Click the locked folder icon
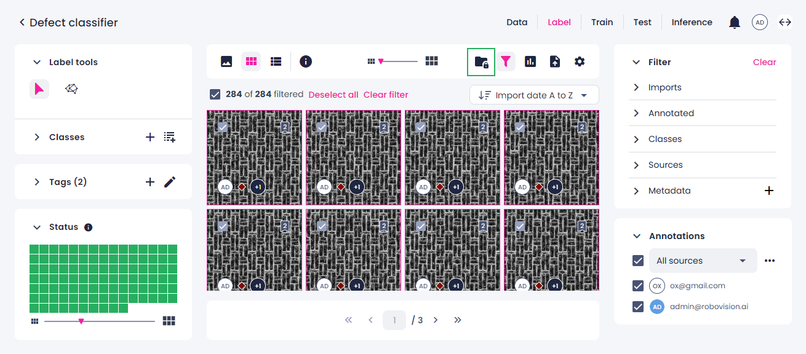 pyautogui.click(x=481, y=61)
